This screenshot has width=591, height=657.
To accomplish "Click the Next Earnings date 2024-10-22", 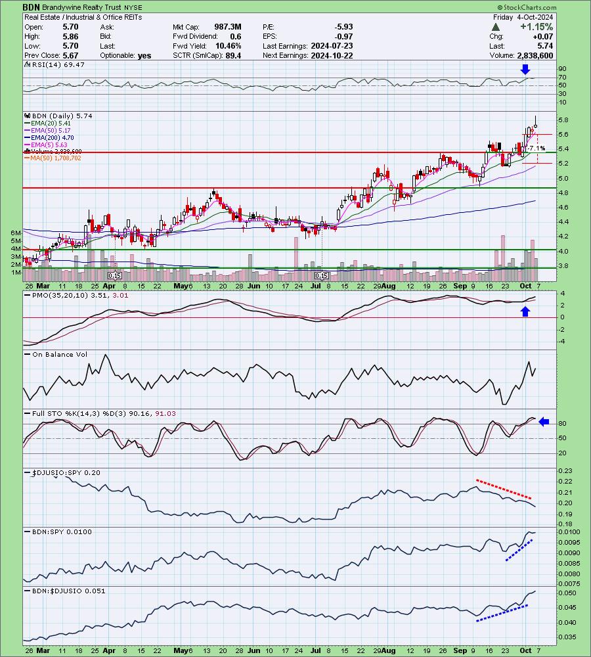I will (332, 55).
